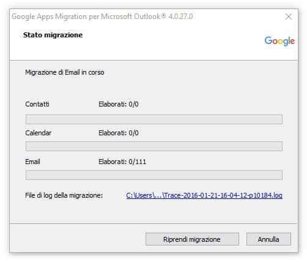Click the 'Elaborati: 0/111' email count
The height and width of the screenshot is (262, 307).
coord(122,162)
